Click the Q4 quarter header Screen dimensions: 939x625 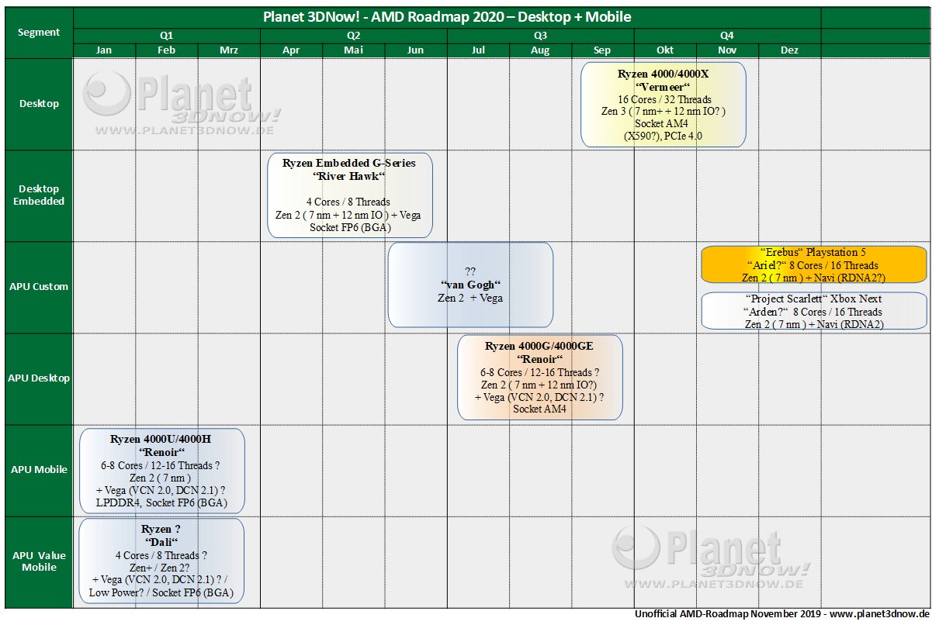727,36
